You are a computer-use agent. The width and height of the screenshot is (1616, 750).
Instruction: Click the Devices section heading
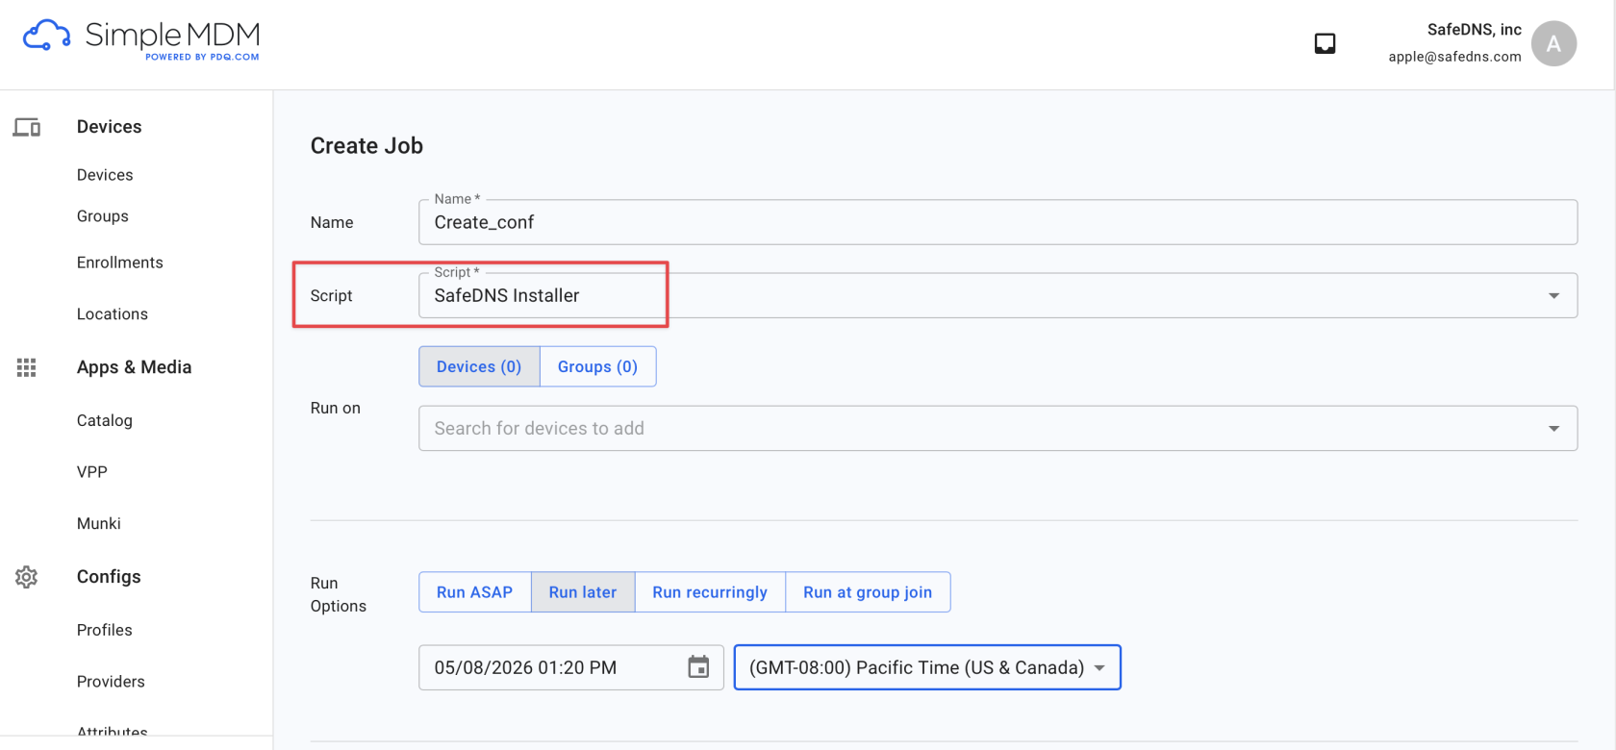click(109, 127)
